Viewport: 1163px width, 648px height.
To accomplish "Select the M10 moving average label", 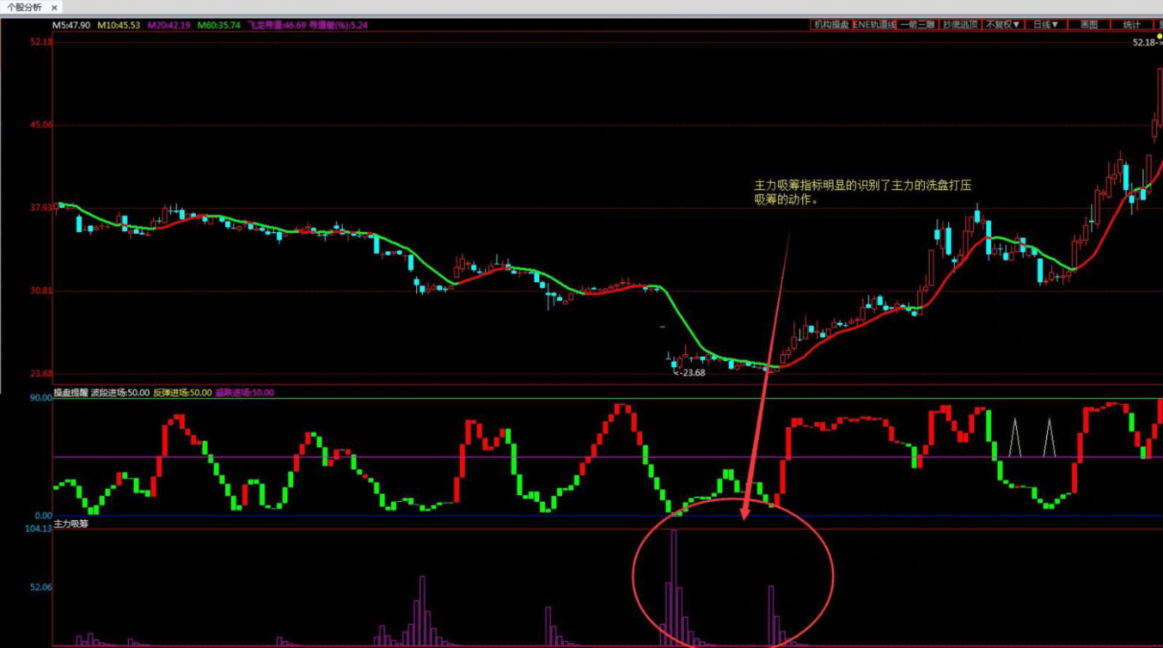I will pyautogui.click(x=118, y=26).
